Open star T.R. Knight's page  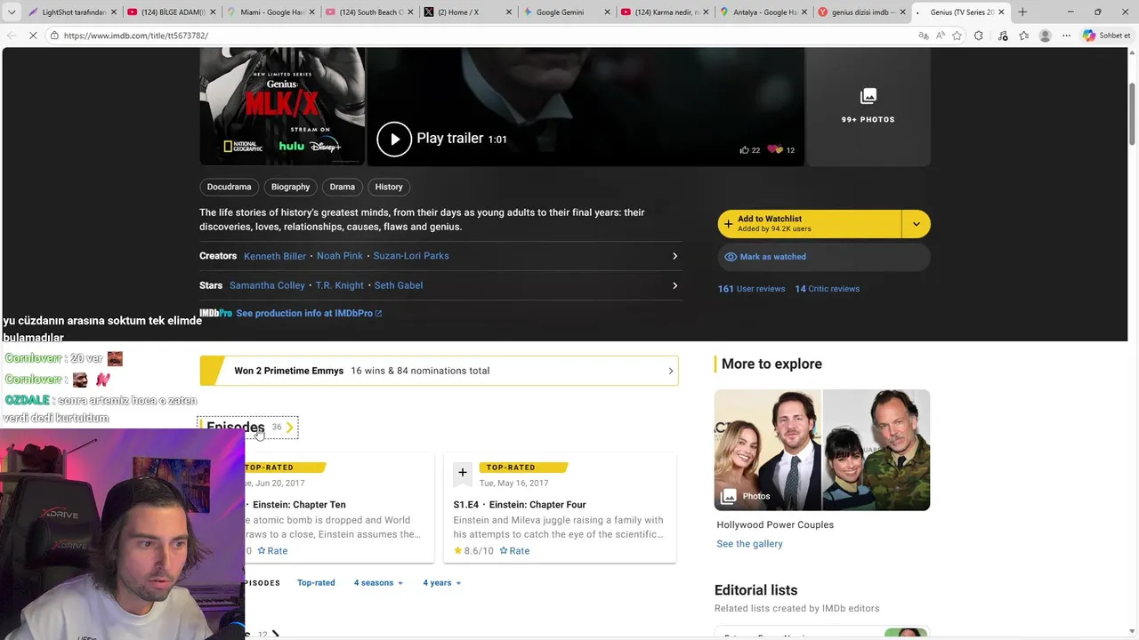[x=339, y=285]
